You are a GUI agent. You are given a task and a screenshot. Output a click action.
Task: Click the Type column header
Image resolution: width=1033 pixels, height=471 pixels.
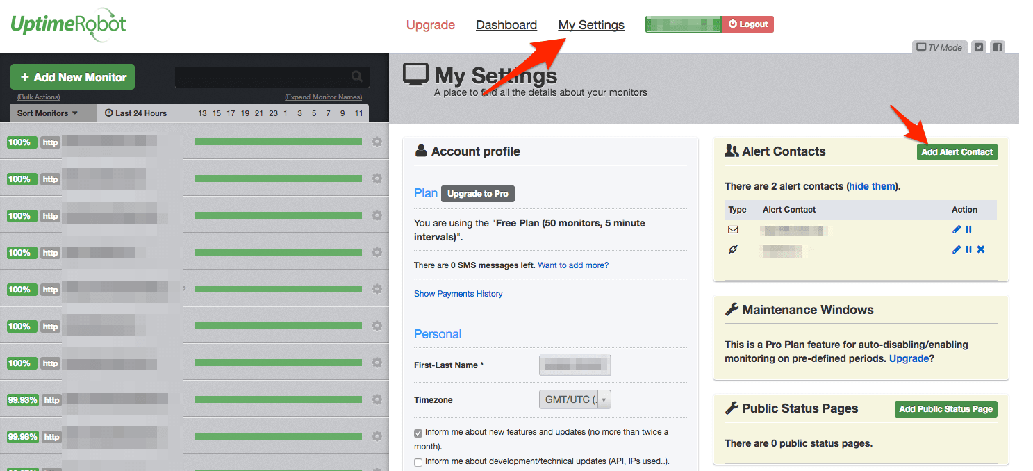tap(737, 210)
